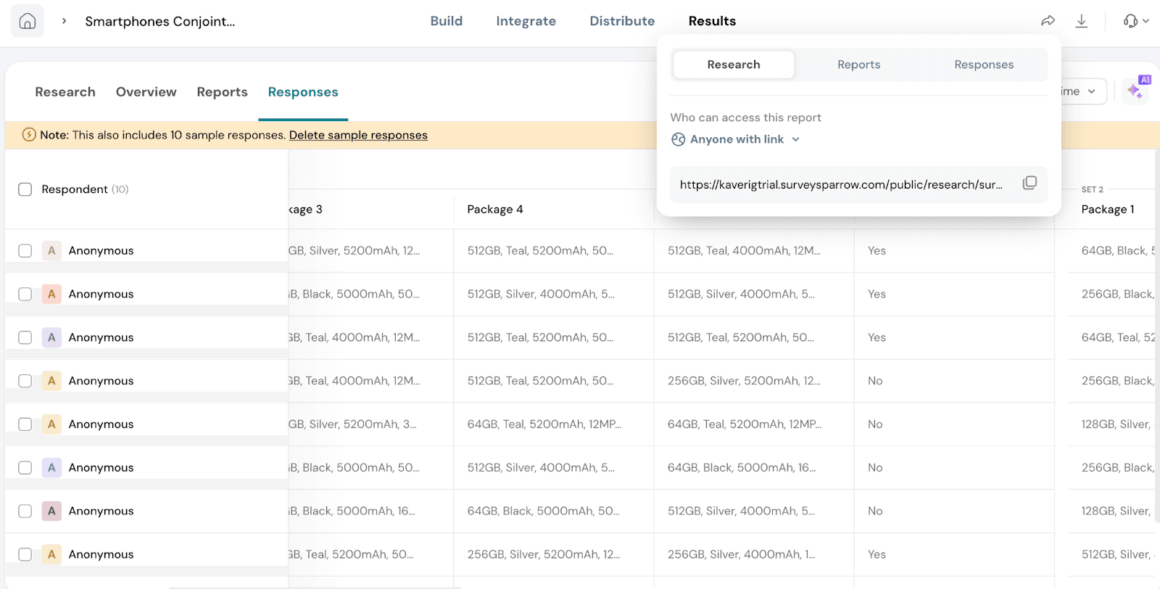Click the globe icon beside Anyone with link
Viewport: 1160px width, 589px height.
point(679,139)
